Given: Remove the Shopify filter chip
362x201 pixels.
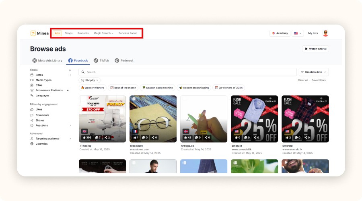Looking at the screenshot, I should (97, 80).
